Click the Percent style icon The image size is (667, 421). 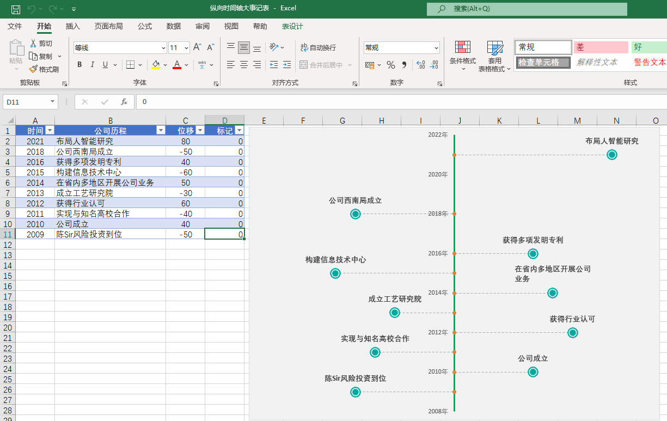(x=390, y=65)
